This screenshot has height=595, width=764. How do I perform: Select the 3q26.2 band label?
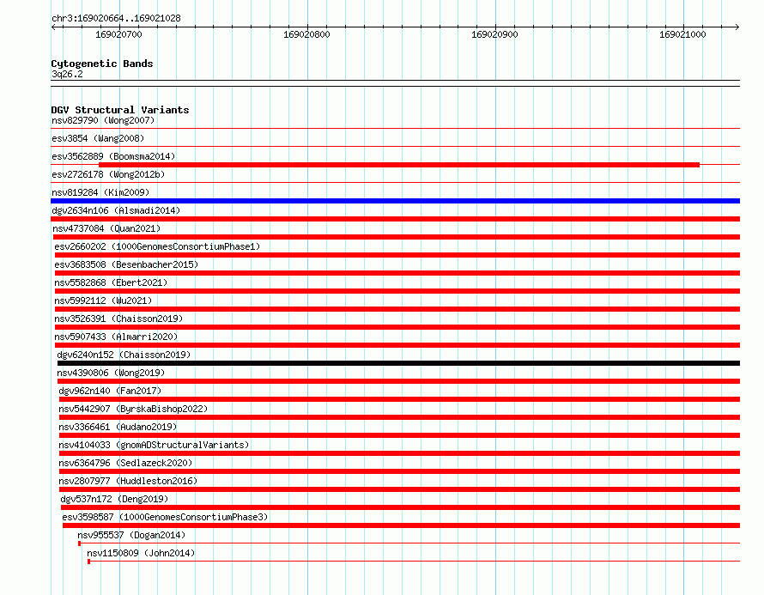click(x=67, y=74)
